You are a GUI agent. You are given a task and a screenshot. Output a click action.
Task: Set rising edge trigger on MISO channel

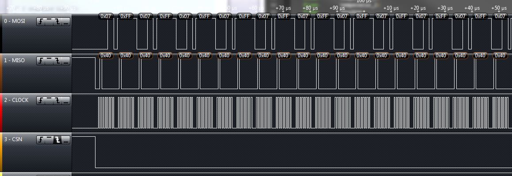pyautogui.click(x=41, y=61)
